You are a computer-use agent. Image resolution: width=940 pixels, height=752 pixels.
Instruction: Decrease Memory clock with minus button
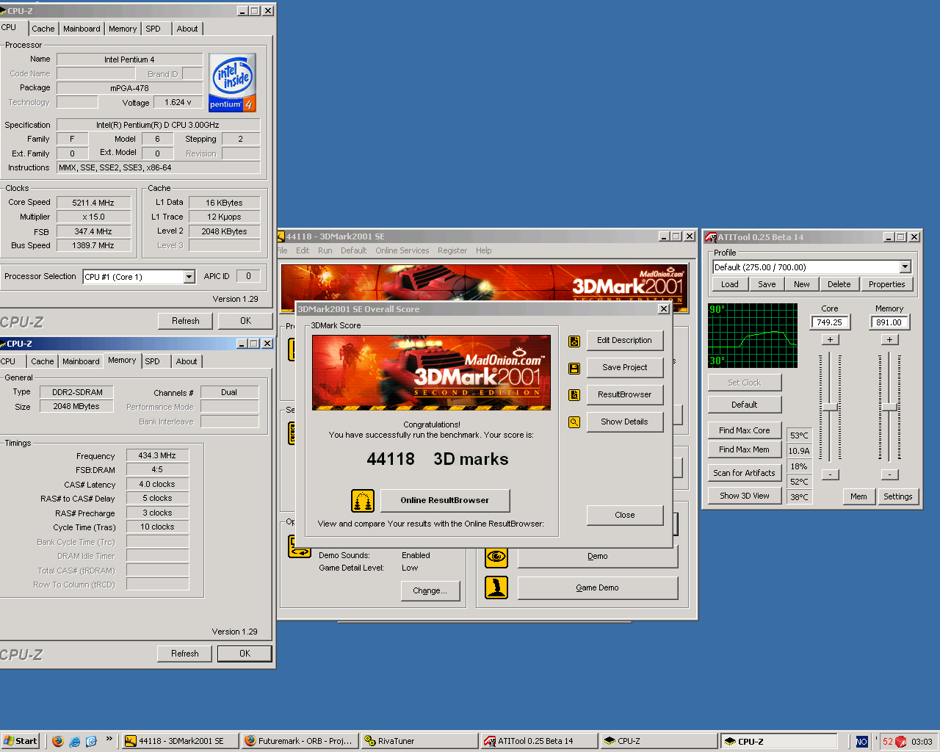point(889,474)
